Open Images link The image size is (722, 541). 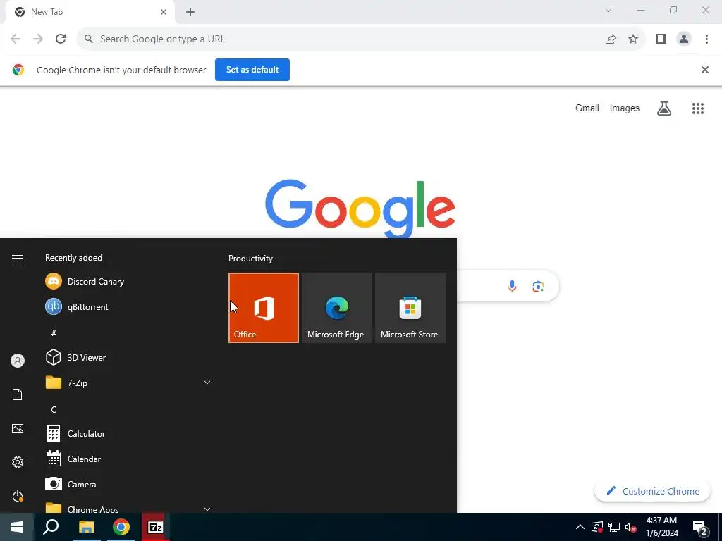click(x=625, y=108)
